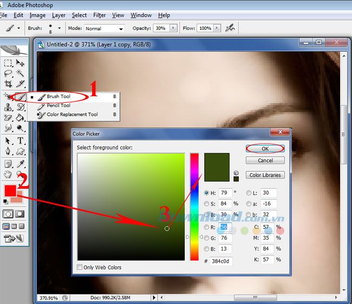This screenshot has width=352, height=304.
Task: Open status bar Doc info arrow menu
Action: coord(154,298)
